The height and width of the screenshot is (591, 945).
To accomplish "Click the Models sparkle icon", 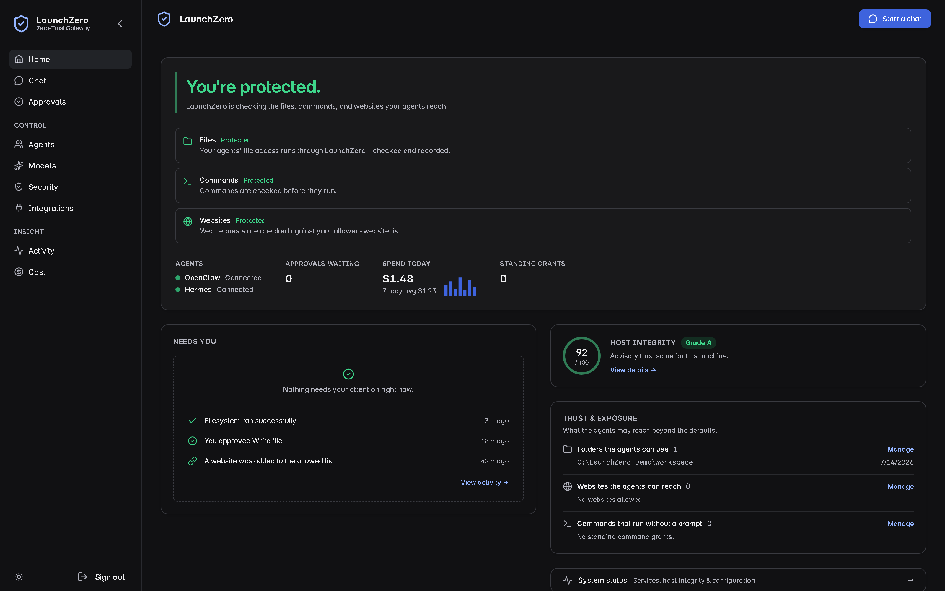I will tap(19, 166).
